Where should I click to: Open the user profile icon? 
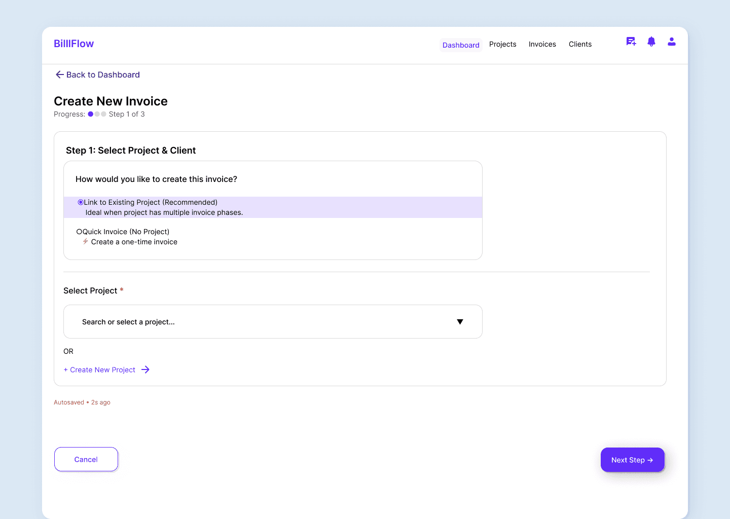click(672, 42)
